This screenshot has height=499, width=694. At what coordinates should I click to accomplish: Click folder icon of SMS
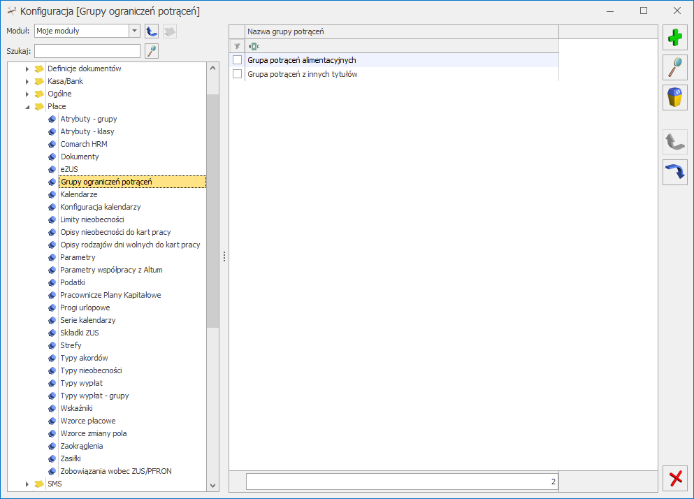[x=39, y=484]
